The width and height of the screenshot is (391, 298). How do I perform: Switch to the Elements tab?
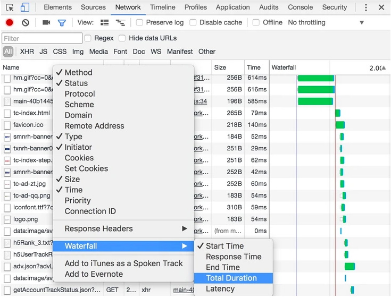click(57, 7)
